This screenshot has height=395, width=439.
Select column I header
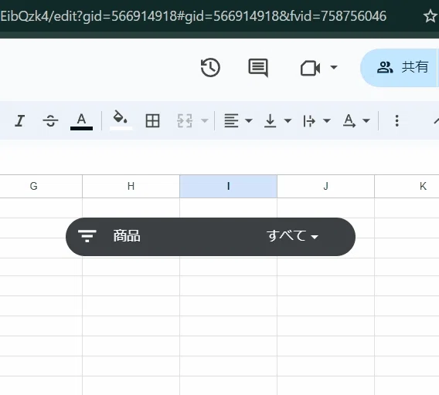point(229,186)
